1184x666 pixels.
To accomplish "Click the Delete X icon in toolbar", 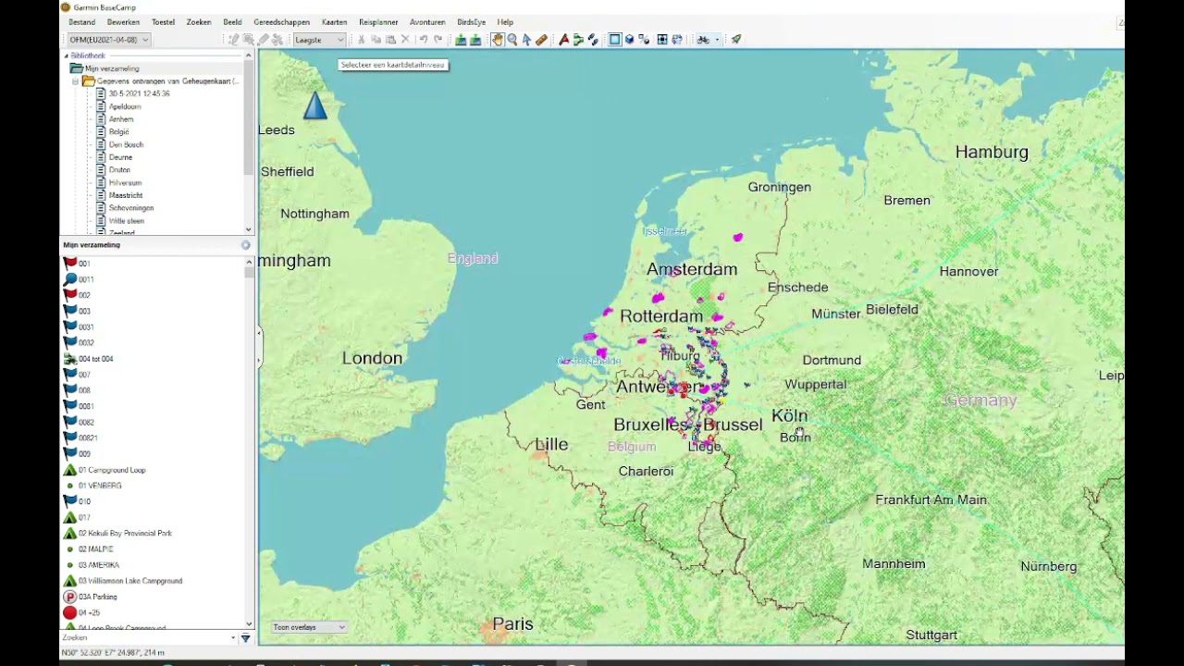I will coord(405,40).
